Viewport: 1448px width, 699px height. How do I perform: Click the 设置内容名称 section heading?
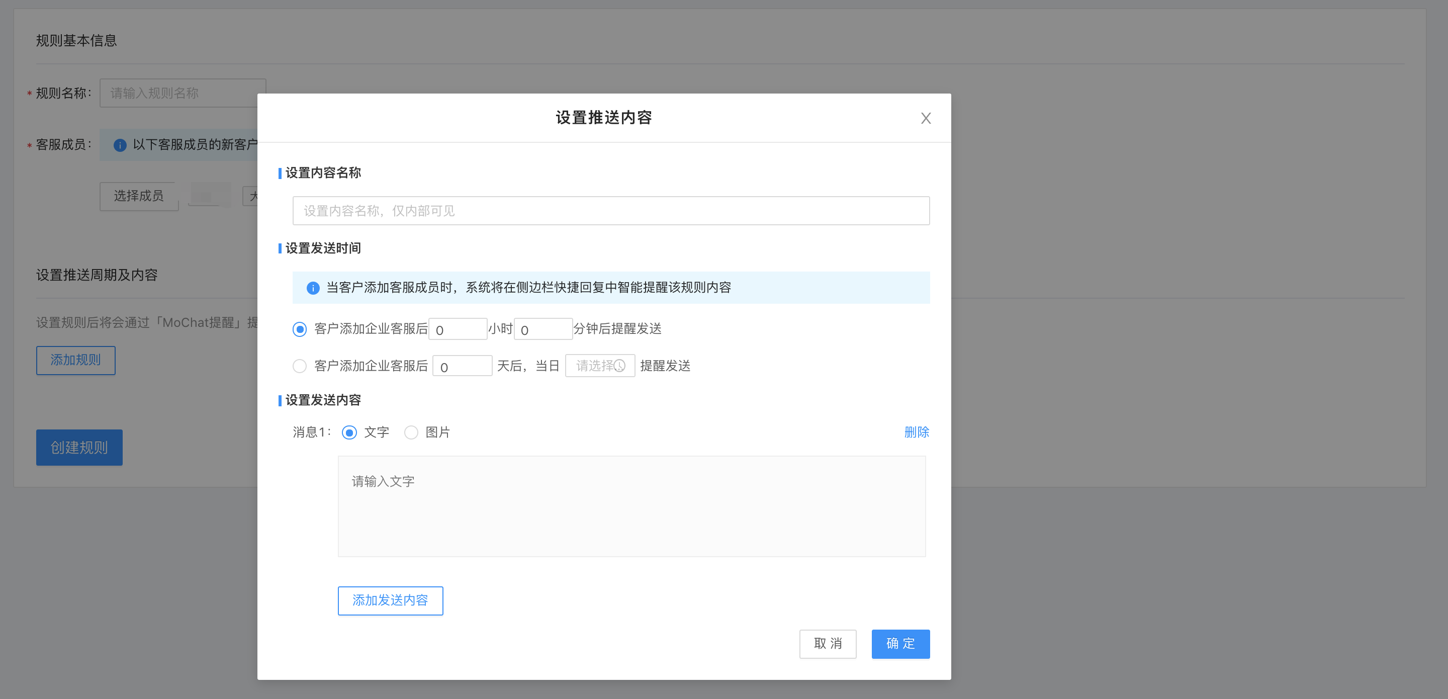pyautogui.click(x=323, y=173)
